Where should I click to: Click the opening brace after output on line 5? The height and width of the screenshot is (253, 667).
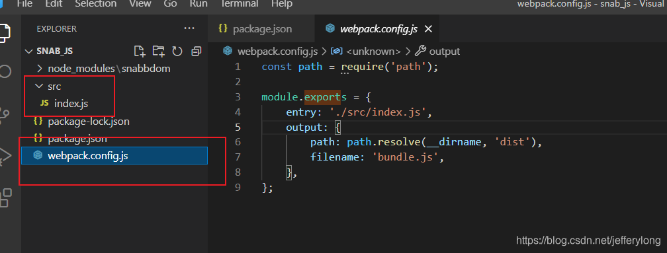coord(337,127)
